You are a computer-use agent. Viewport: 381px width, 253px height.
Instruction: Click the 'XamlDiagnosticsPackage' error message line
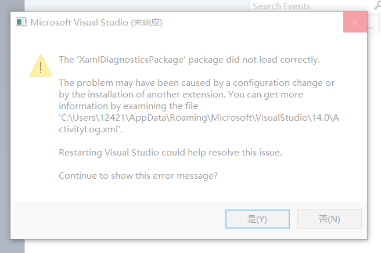(189, 60)
